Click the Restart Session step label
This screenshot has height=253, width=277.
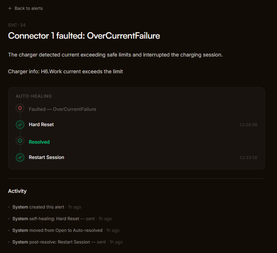[46, 157]
